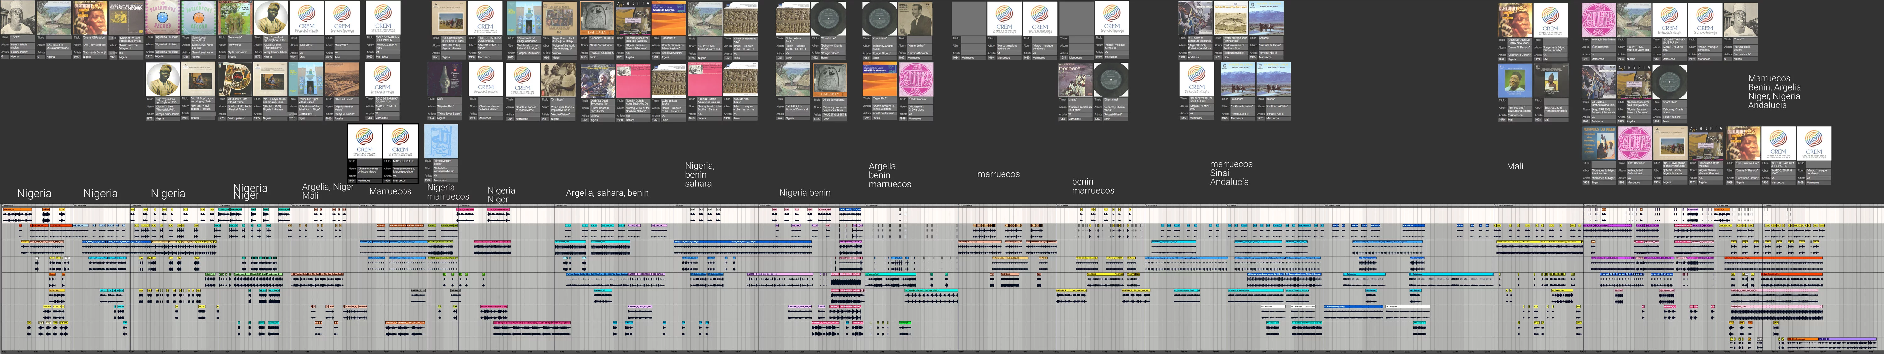The width and height of the screenshot is (1884, 354).
Task: Click the Nomades du Niger album cover
Action: tap(1599, 143)
